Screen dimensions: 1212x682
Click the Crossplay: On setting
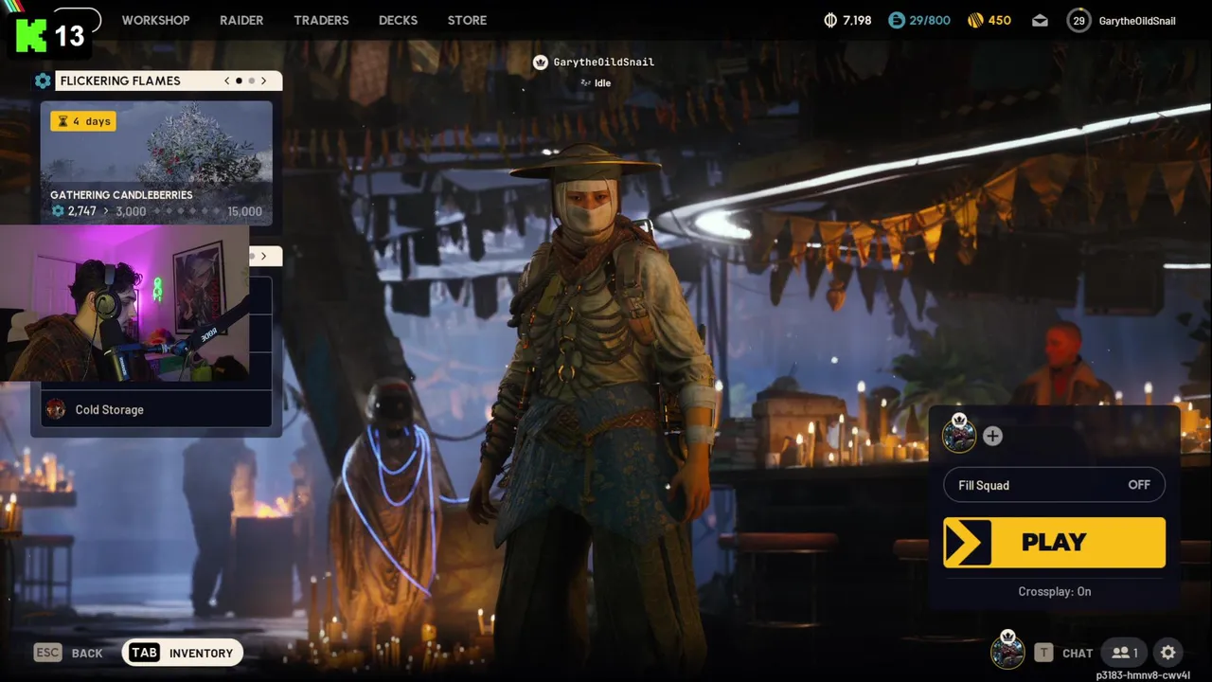[1054, 591]
